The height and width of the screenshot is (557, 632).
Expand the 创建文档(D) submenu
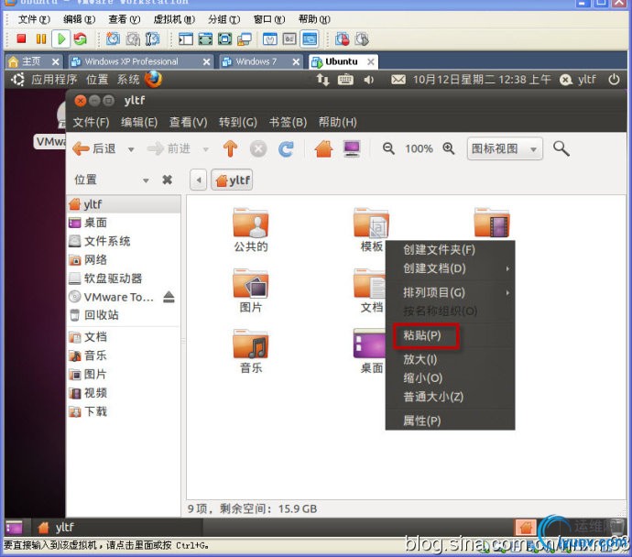[450, 268]
